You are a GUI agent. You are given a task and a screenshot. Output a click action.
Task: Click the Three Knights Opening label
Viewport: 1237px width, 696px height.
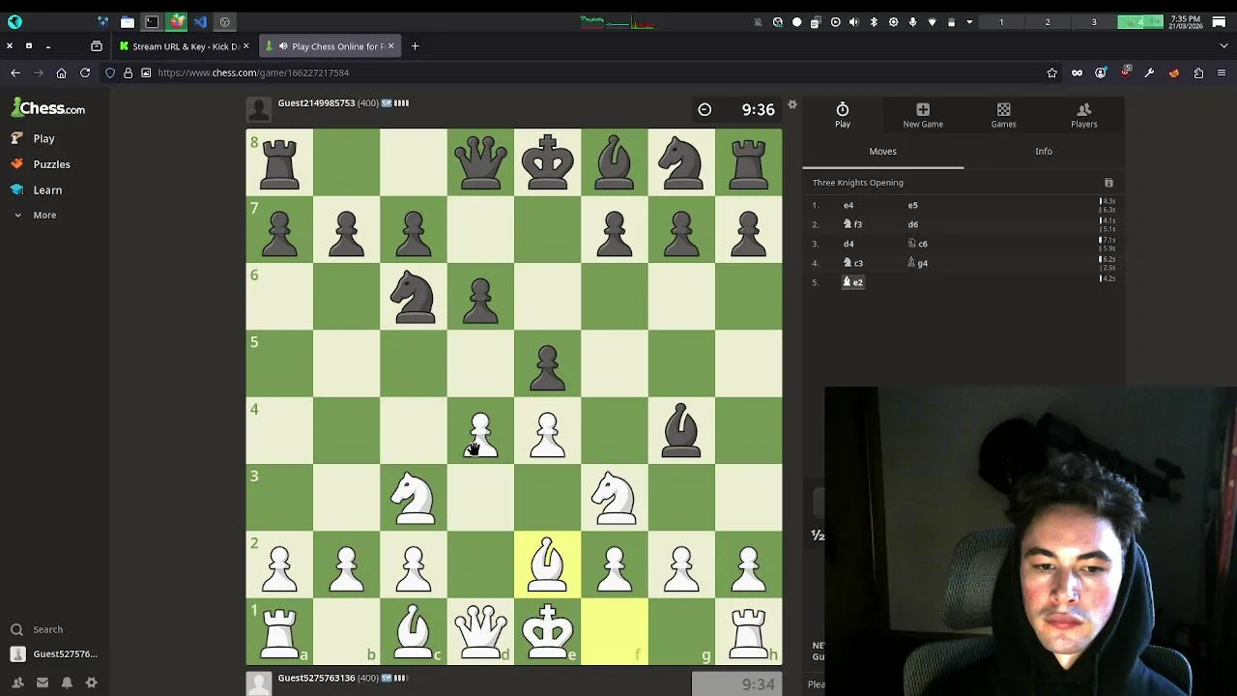tap(858, 183)
